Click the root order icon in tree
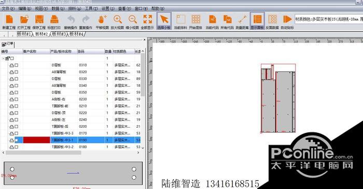The width and height of the screenshot is (363, 189). tap(7, 59)
